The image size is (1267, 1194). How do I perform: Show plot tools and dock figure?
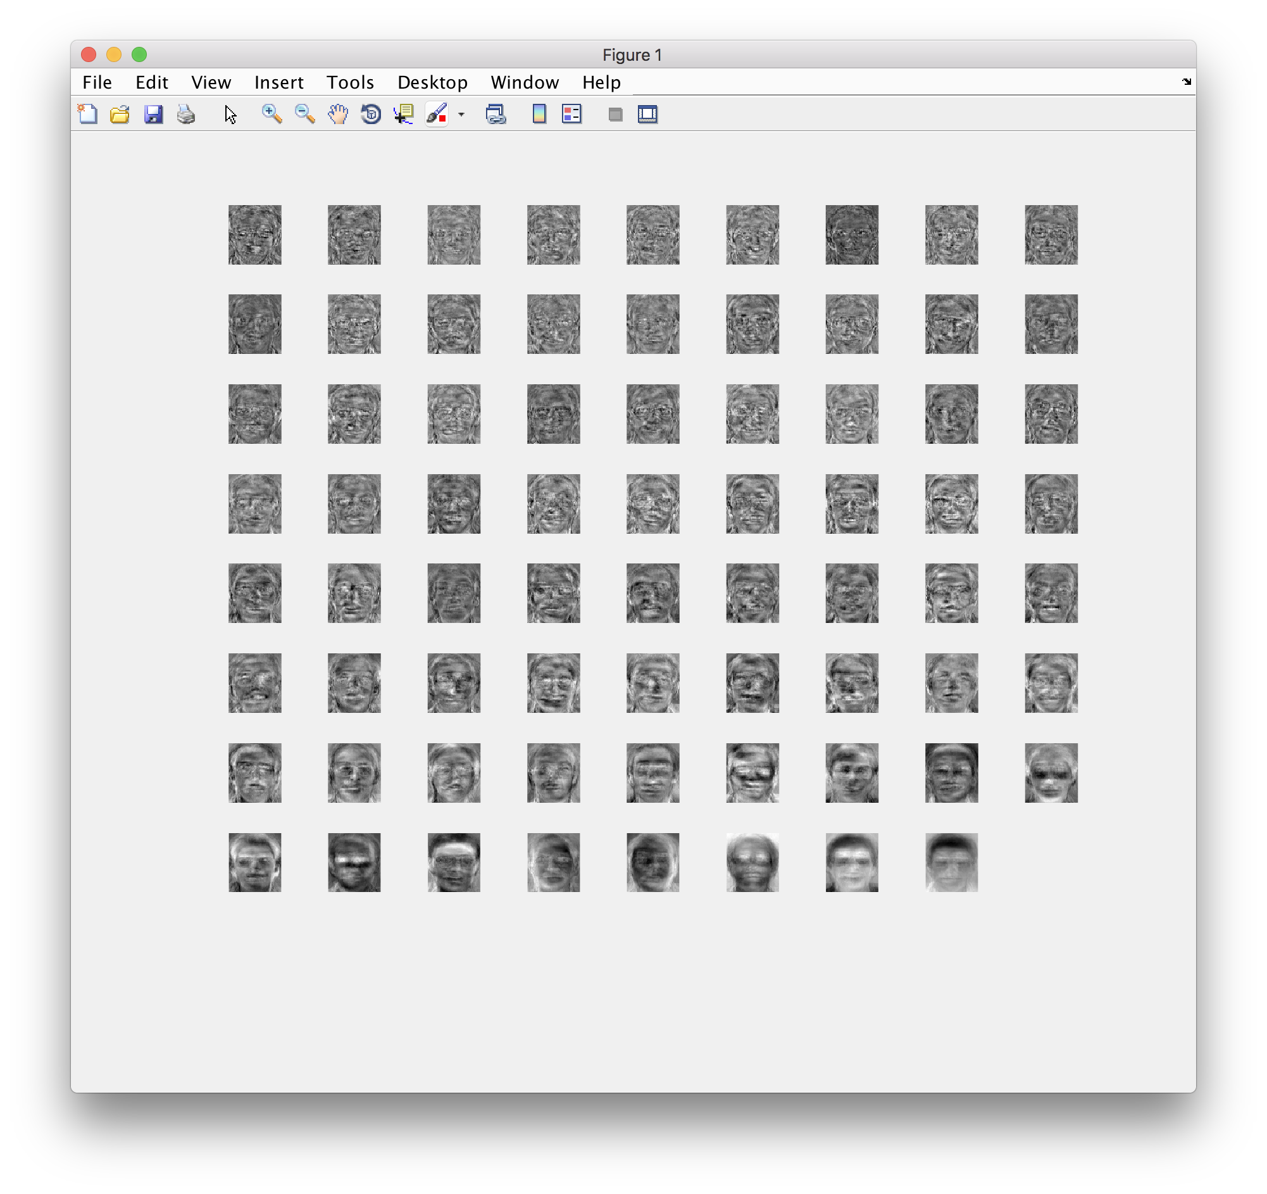pyautogui.click(x=647, y=114)
